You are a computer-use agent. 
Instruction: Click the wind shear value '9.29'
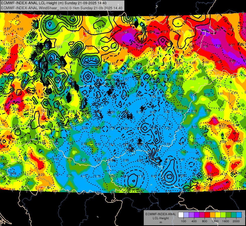tap(209, 142)
